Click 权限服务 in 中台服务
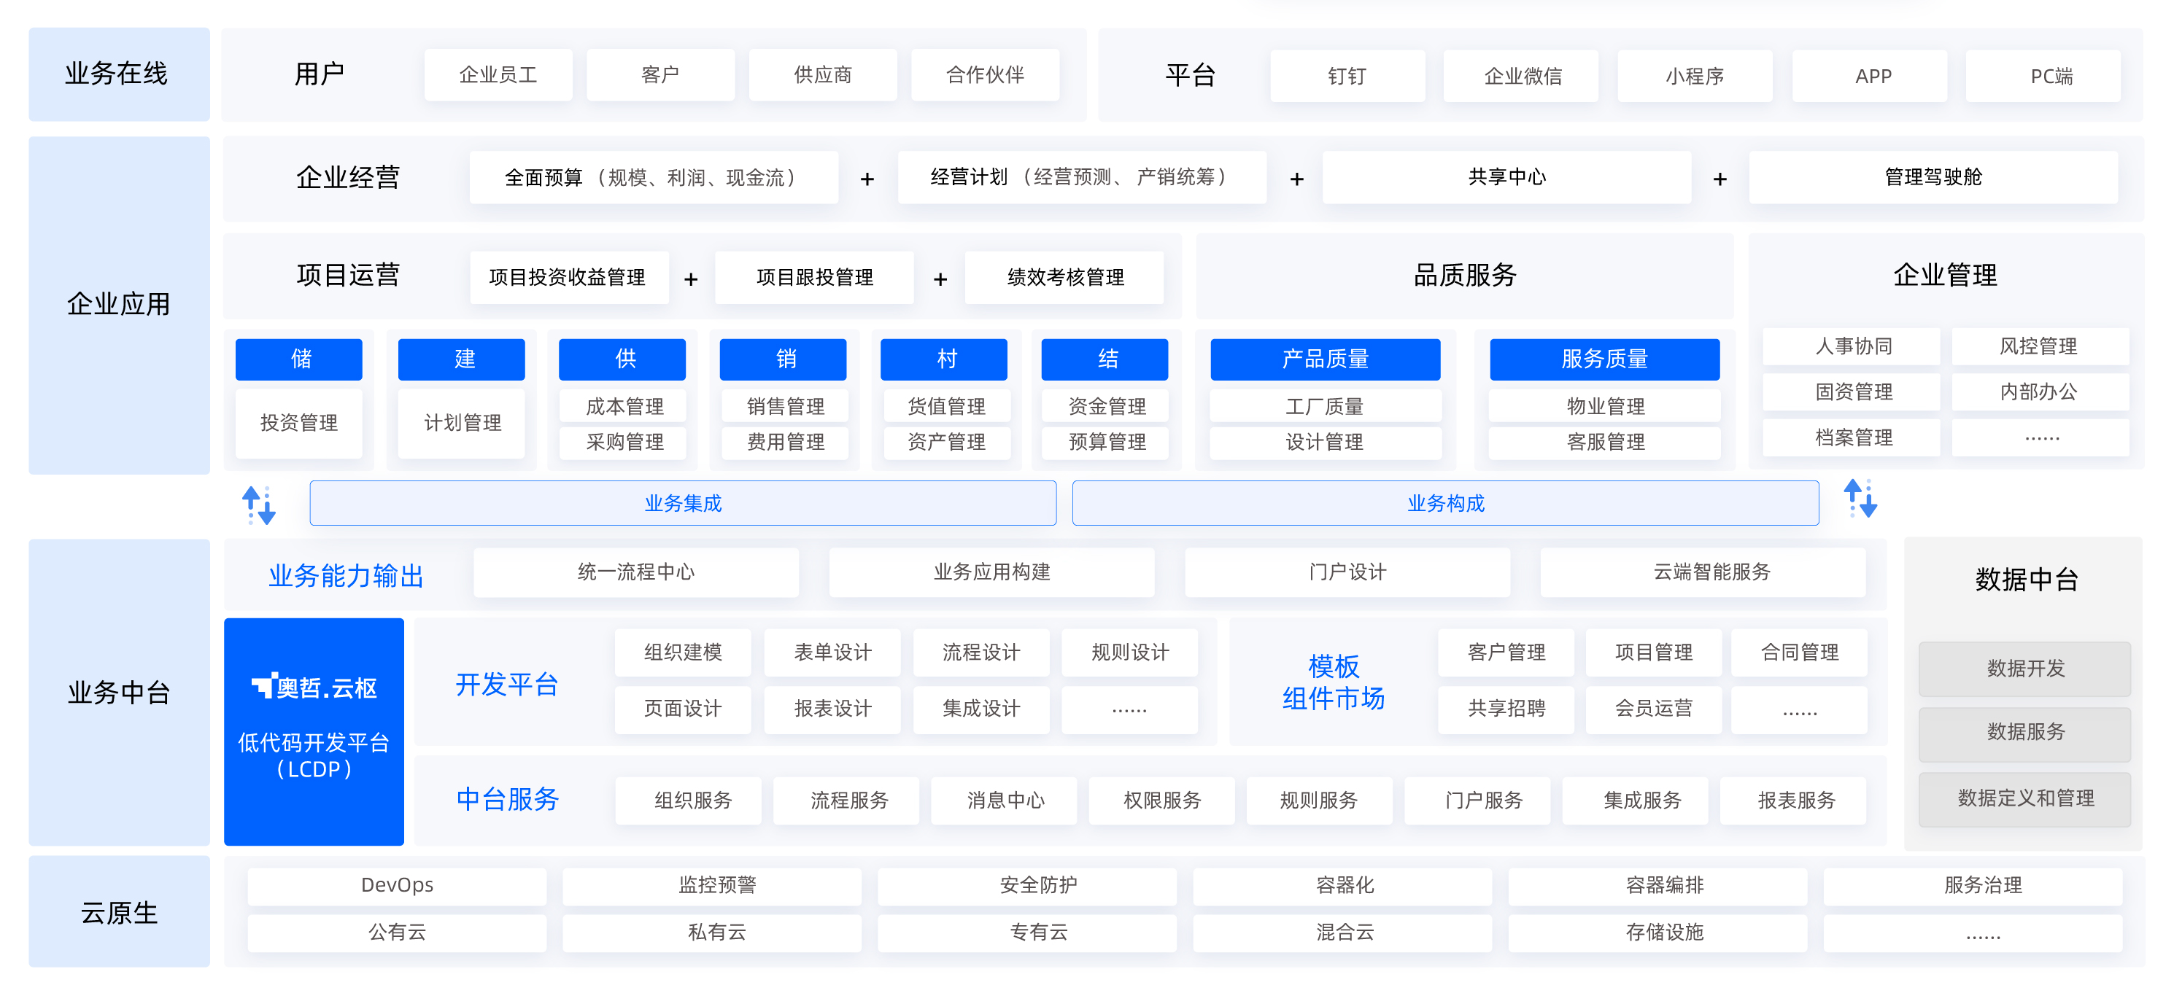2174x993 pixels. coord(1162,801)
